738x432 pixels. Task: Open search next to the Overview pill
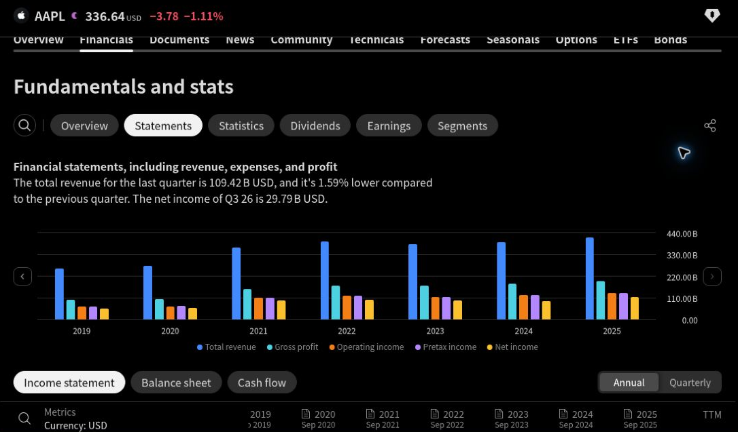pyautogui.click(x=24, y=125)
